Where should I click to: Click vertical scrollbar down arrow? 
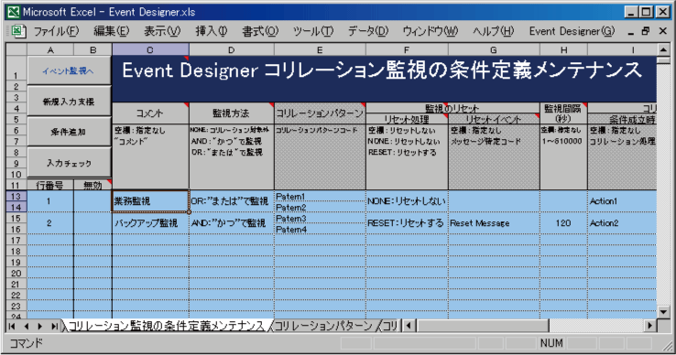[663, 311]
